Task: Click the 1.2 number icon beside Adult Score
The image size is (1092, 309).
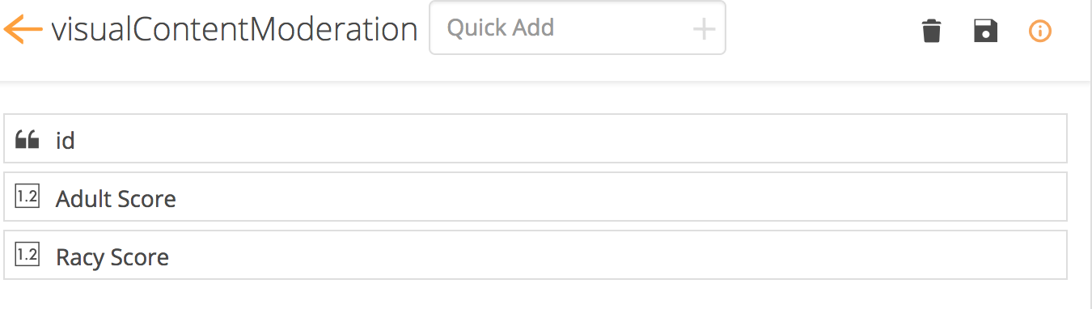Action: click(28, 197)
